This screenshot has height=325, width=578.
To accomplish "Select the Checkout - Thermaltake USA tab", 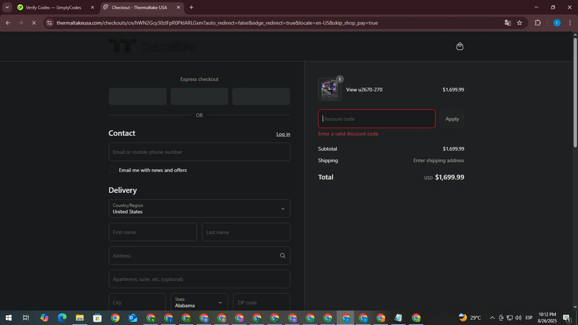I will 142,7.
